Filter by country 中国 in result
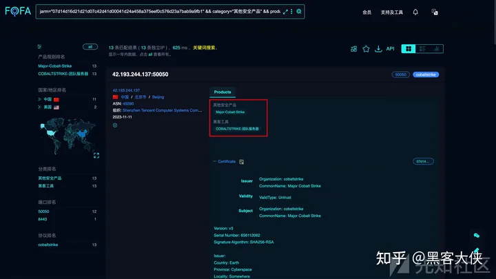Viewport: 496px width, 279px height. coord(125,97)
